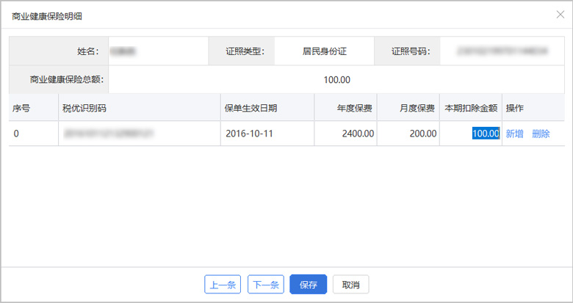Close the 商业健康保险明细 dialog
This screenshot has width=573, height=303.
[x=561, y=14]
